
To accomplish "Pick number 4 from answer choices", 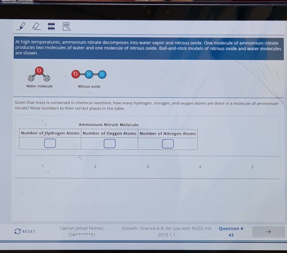I will [200, 167].
